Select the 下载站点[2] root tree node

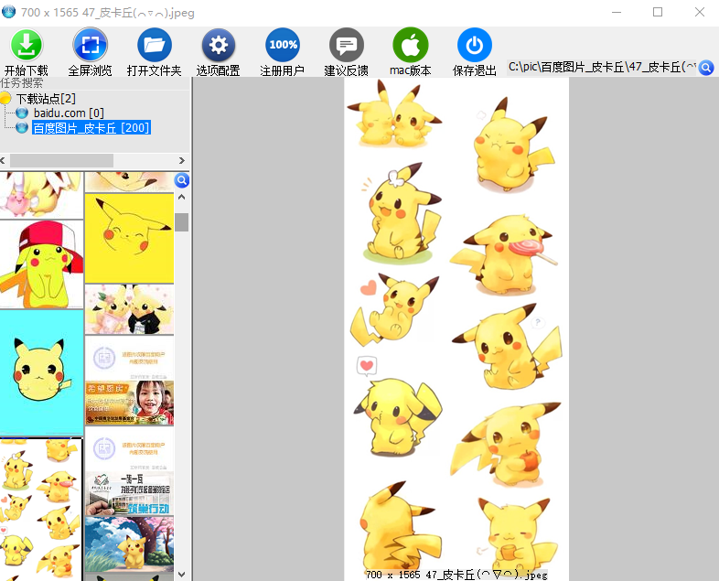pyautogui.click(x=46, y=99)
